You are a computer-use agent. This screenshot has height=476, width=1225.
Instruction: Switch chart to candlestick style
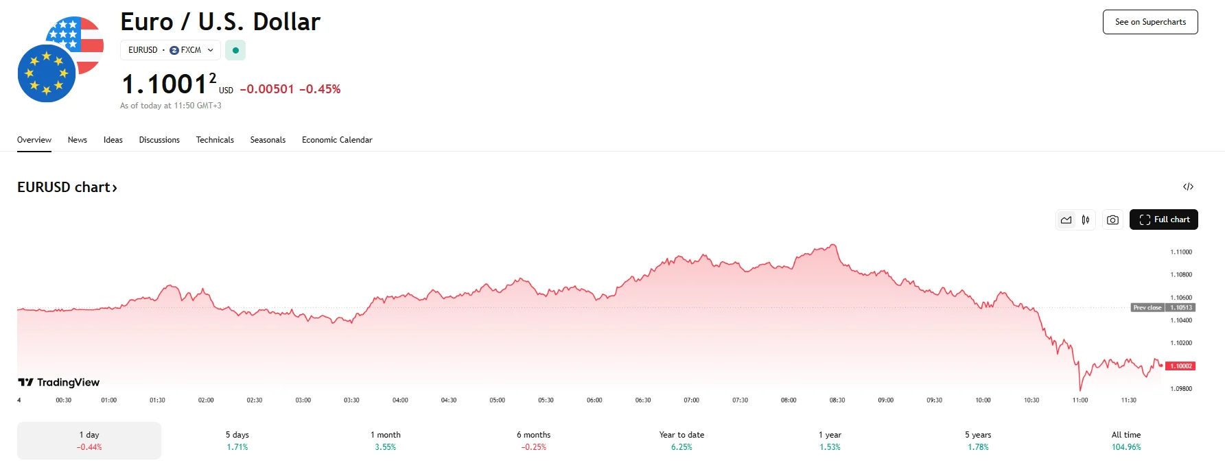click(x=1086, y=220)
